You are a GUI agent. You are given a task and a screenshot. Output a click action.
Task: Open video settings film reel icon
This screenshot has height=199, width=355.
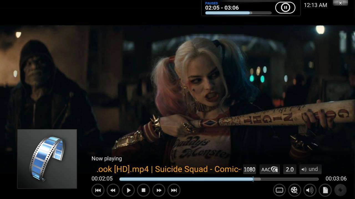[295, 190]
